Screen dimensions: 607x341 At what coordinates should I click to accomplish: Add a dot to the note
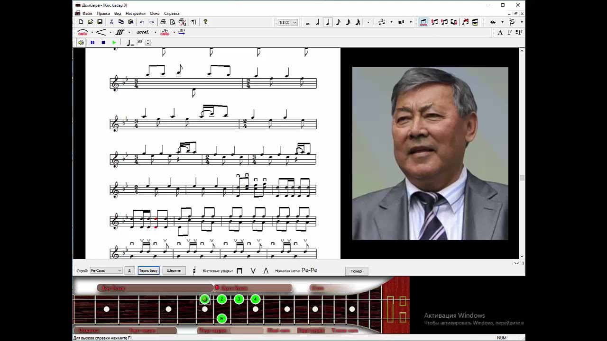[368, 23]
